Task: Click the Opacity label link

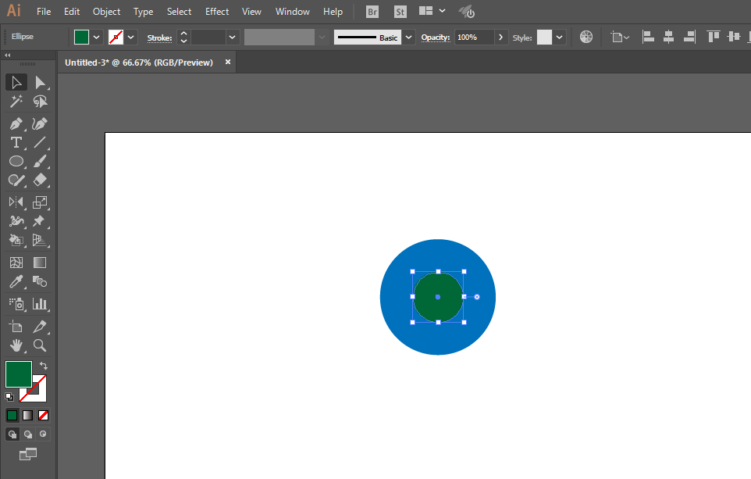Action: tap(435, 38)
